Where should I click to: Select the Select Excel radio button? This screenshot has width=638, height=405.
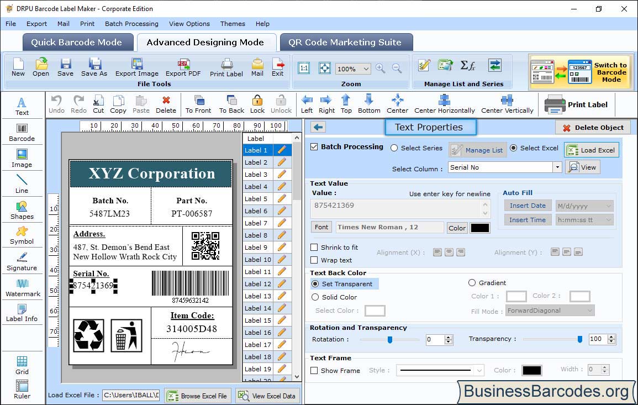pos(514,148)
